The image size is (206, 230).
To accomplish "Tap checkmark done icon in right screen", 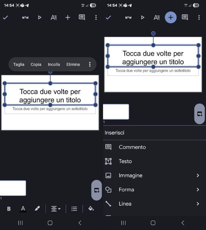I will click(108, 18).
